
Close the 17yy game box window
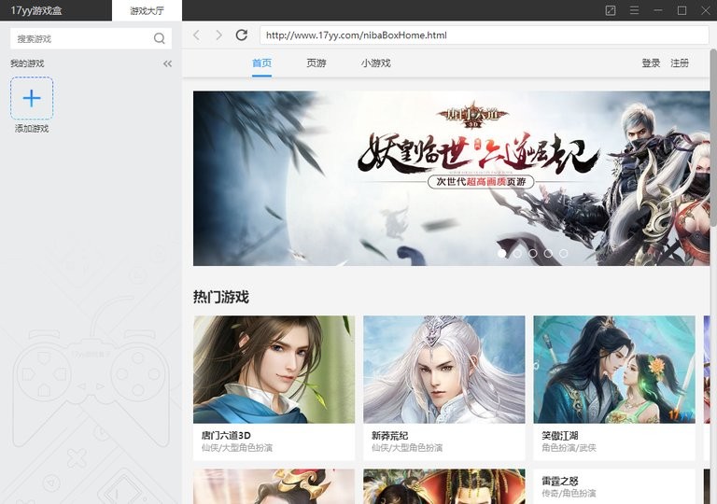tap(706, 10)
